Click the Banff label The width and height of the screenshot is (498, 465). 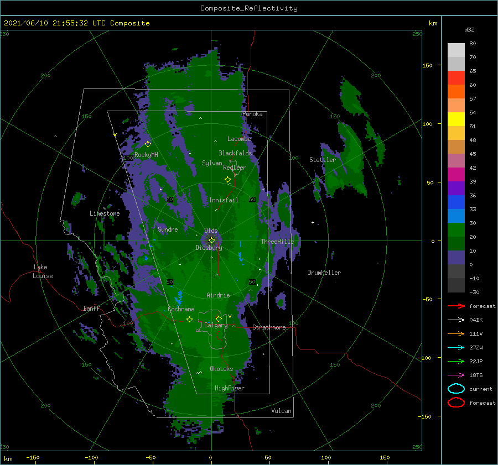[91, 308]
